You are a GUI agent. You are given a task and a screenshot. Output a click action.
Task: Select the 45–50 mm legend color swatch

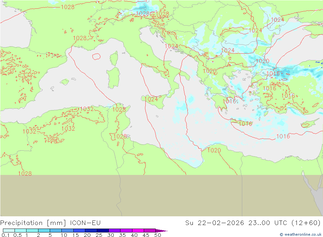point(150,231)
